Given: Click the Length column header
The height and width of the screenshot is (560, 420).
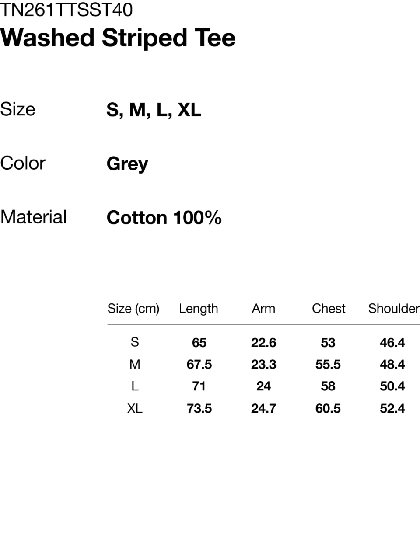Looking at the screenshot, I should tap(198, 309).
